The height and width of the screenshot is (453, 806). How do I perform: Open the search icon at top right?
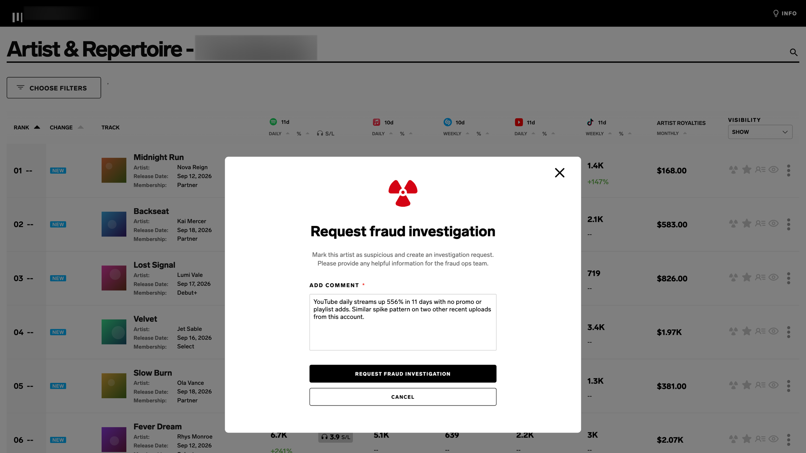coord(793,52)
